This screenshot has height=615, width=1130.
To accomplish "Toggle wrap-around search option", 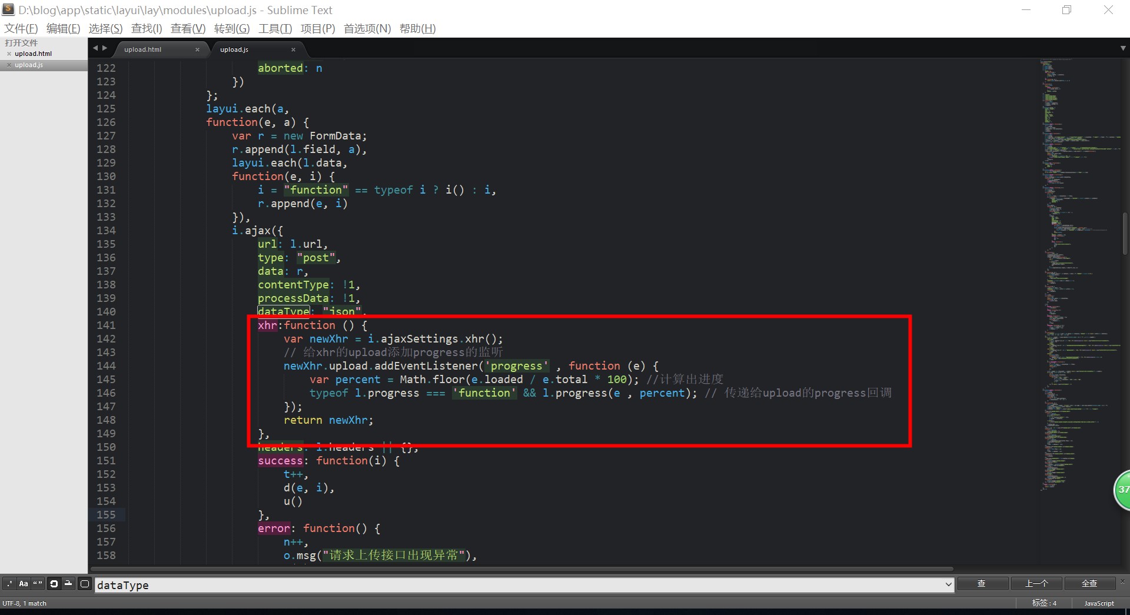I will click(54, 584).
